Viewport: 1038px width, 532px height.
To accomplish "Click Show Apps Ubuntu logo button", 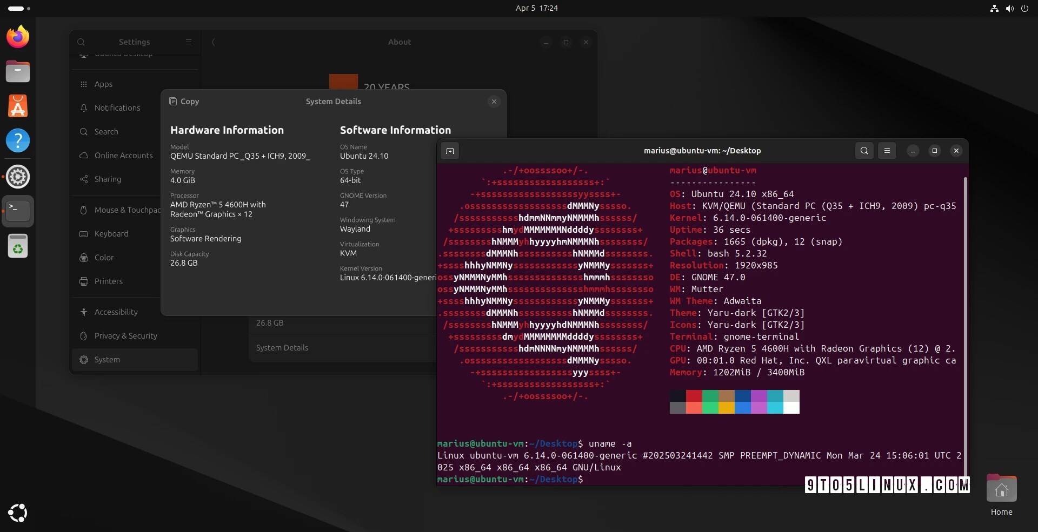I will [18, 513].
